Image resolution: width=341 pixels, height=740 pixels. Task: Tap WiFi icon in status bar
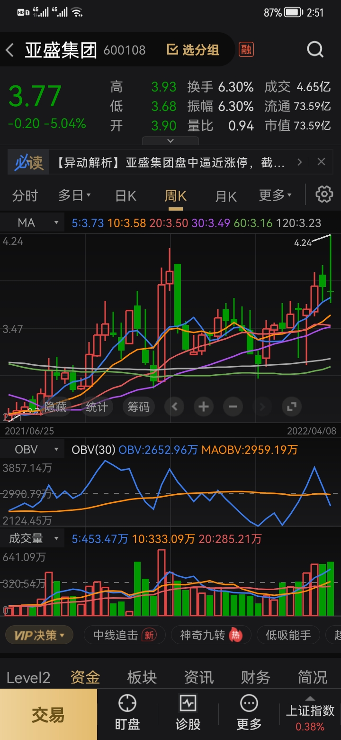tap(77, 12)
